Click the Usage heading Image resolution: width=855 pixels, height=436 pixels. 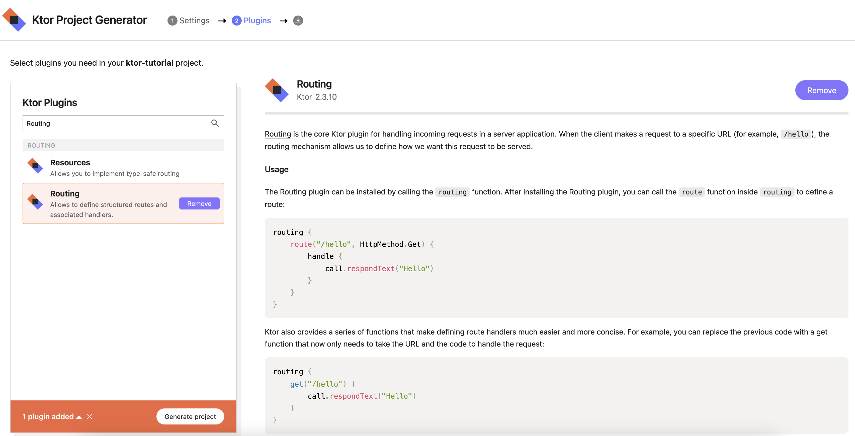click(x=277, y=169)
